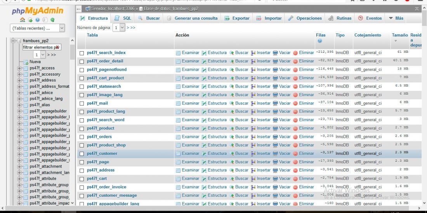Clear the sidebar filter with red X
The width and height of the screenshot is (427, 213).
point(57,47)
